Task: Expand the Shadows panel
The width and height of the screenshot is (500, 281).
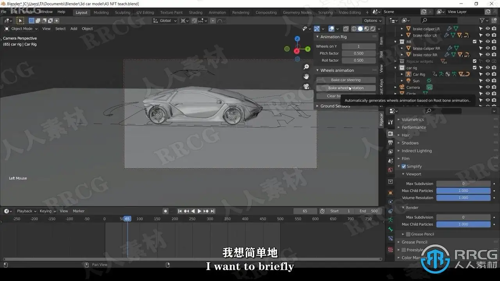Action: [410, 143]
